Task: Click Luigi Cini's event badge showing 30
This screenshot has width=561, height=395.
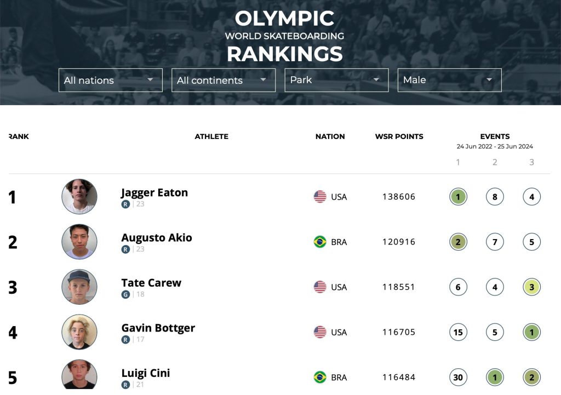Action: tap(458, 377)
